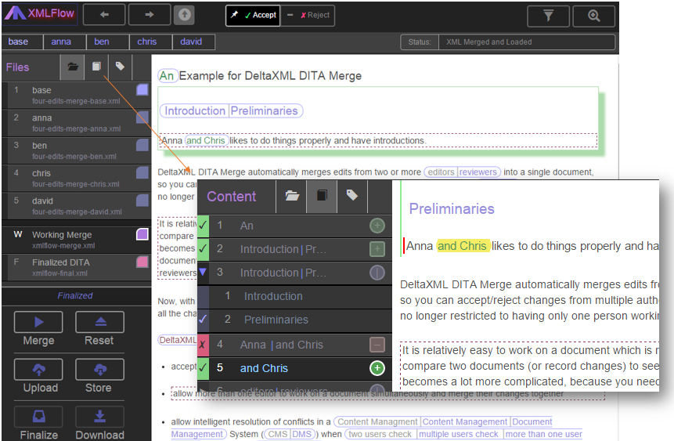Image resolution: width=674 pixels, height=441 pixels.
Task: Select the david tab
Action: click(192, 42)
